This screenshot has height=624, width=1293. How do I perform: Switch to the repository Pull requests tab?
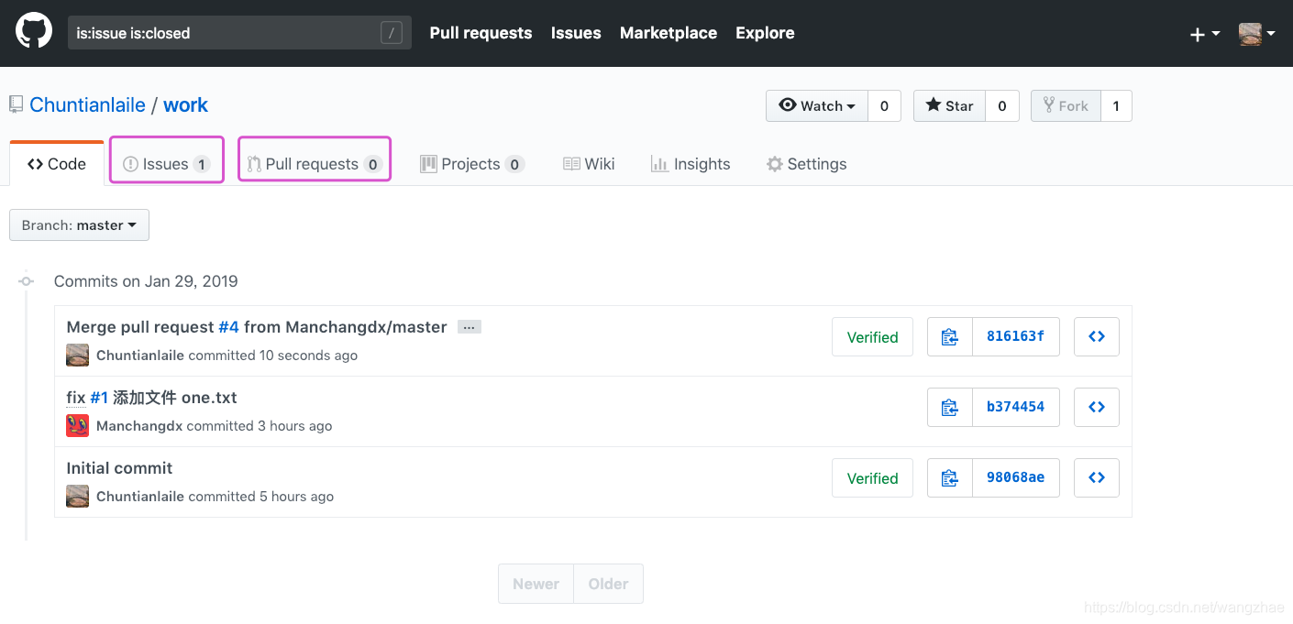point(315,164)
